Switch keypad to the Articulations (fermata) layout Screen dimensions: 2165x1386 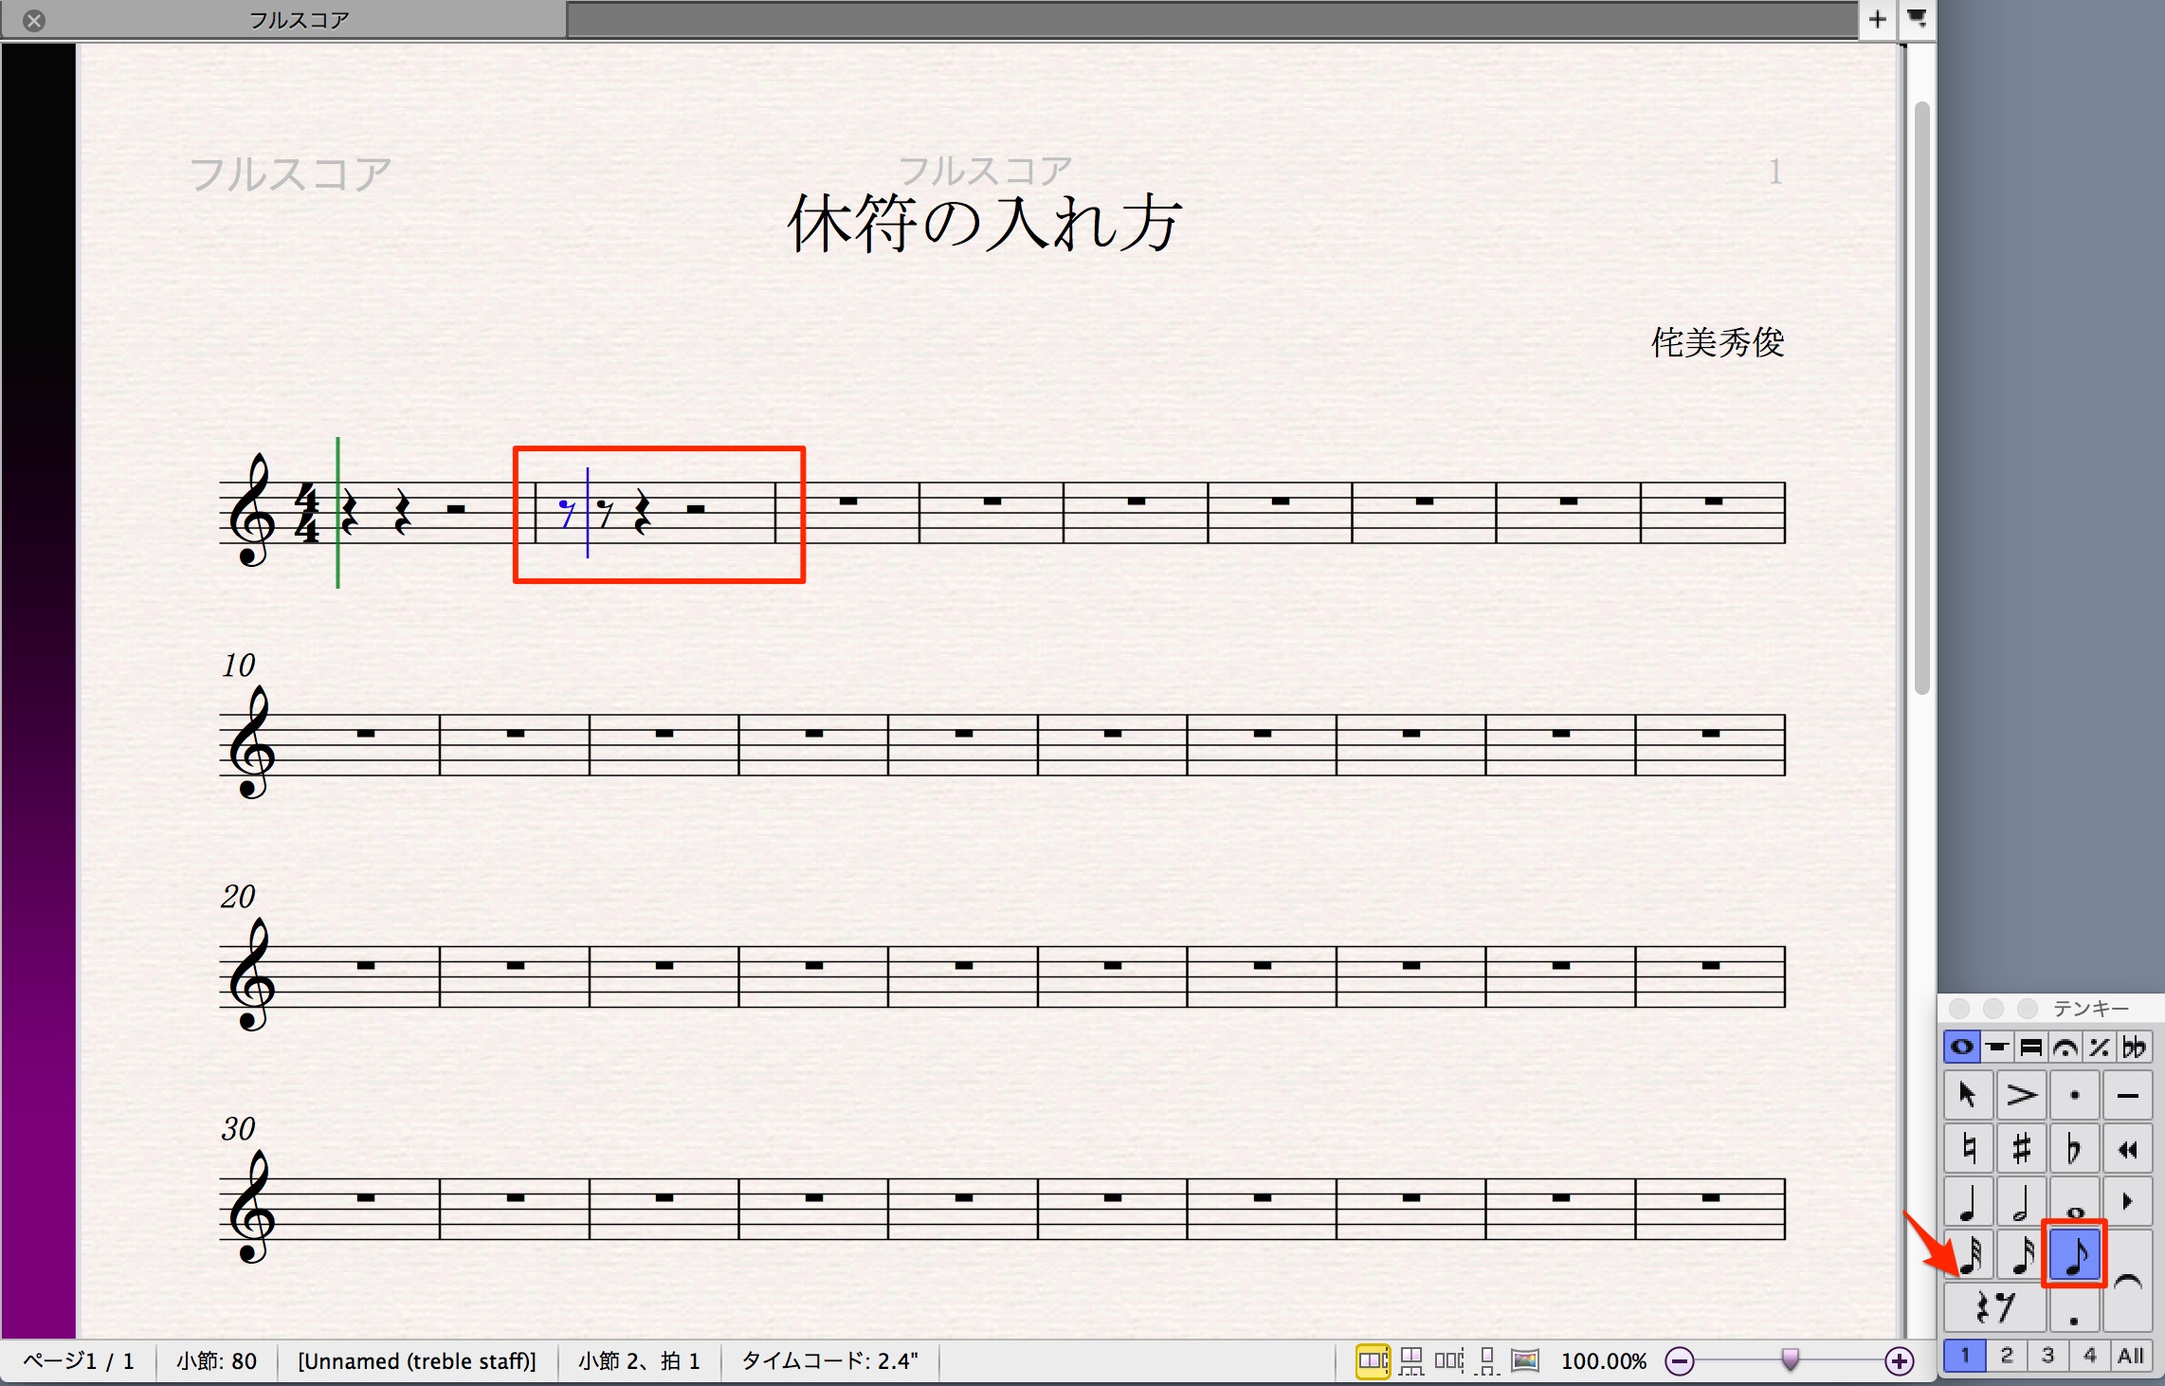click(x=2065, y=1048)
